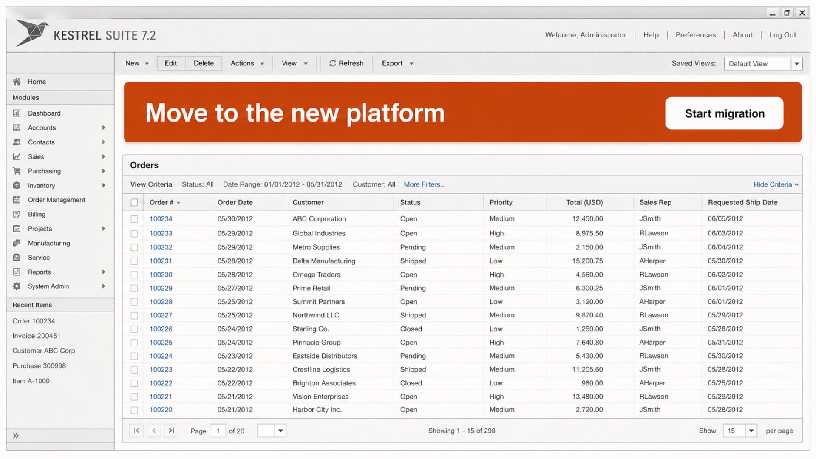Click the Accounts module icon
Screen dimensions: 816x459
click(x=17, y=127)
